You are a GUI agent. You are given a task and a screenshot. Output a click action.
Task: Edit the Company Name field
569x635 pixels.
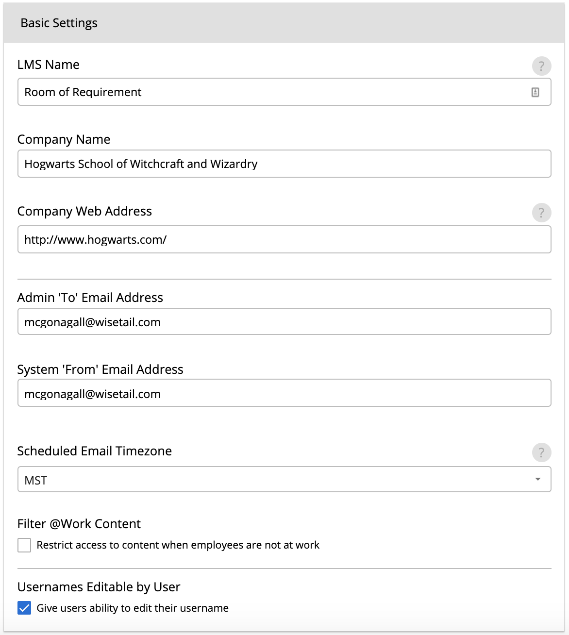[284, 164]
